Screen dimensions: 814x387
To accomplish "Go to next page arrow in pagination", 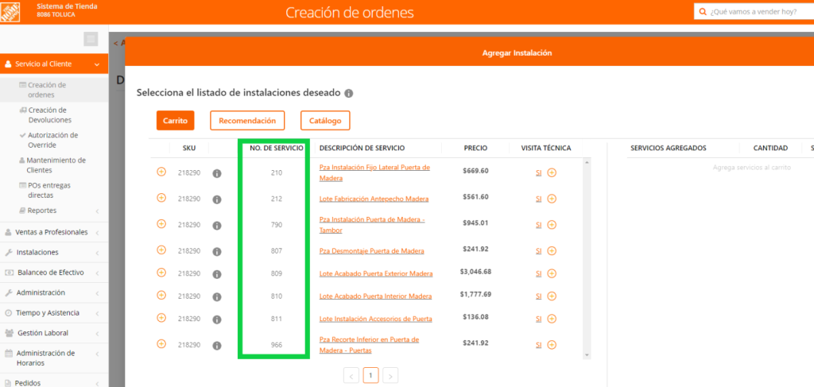I will click(x=391, y=376).
